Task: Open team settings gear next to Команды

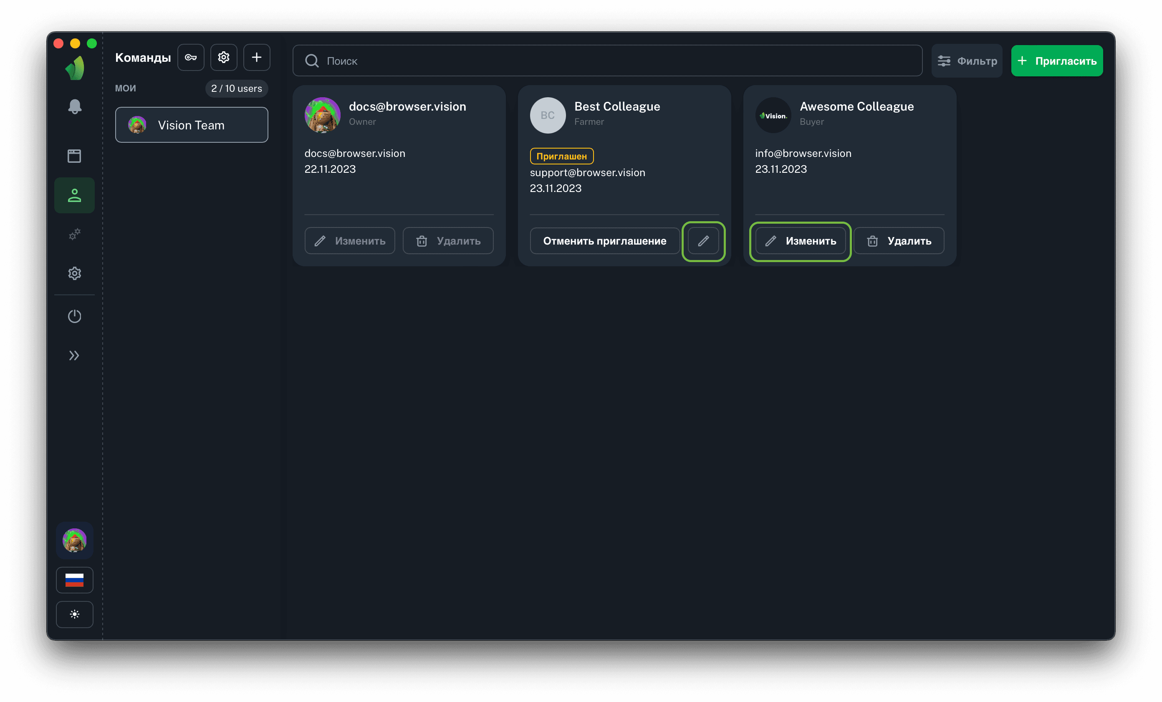Action: [x=224, y=58]
